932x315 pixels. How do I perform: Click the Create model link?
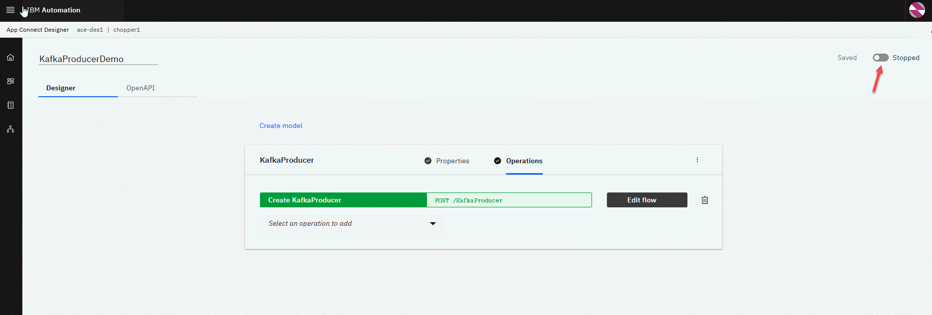tap(281, 126)
